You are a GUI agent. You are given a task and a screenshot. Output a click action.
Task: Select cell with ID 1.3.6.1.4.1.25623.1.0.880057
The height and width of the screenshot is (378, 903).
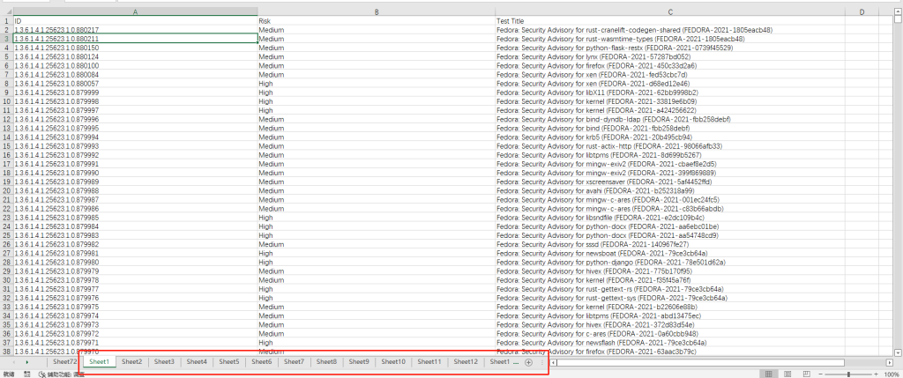pos(135,84)
